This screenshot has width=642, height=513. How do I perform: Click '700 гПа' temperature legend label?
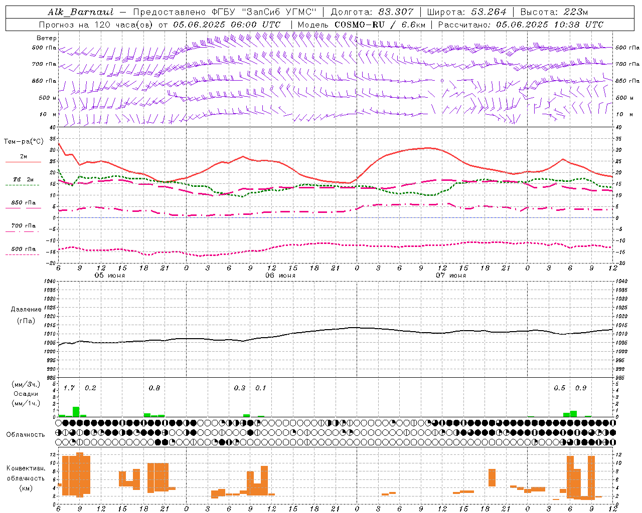click(x=24, y=225)
